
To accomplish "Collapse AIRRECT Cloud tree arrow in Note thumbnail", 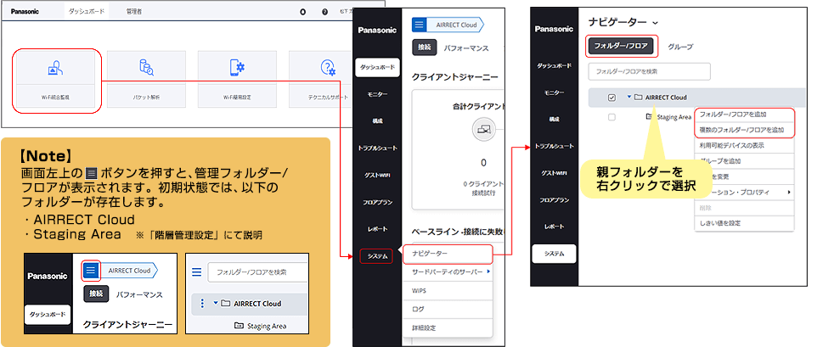I will pos(215,303).
